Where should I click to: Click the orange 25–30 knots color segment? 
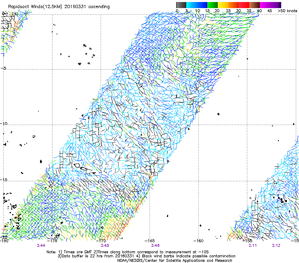(234, 5)
